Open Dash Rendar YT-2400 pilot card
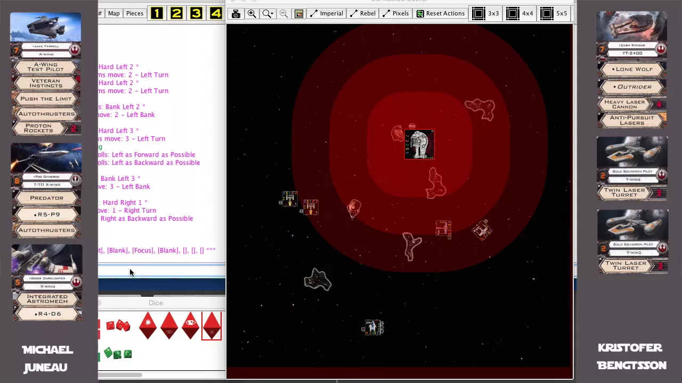682x383 pixels. click(632, 35)
